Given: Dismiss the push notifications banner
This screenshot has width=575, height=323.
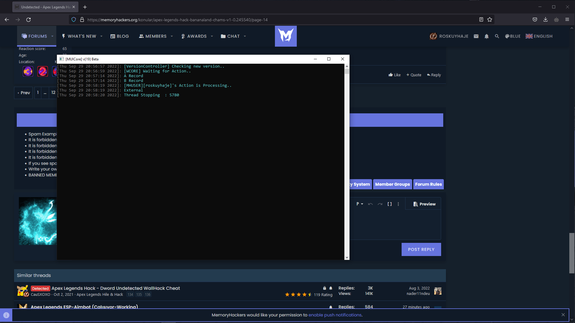Looking at the screenshot, I should tap(563, 315).
